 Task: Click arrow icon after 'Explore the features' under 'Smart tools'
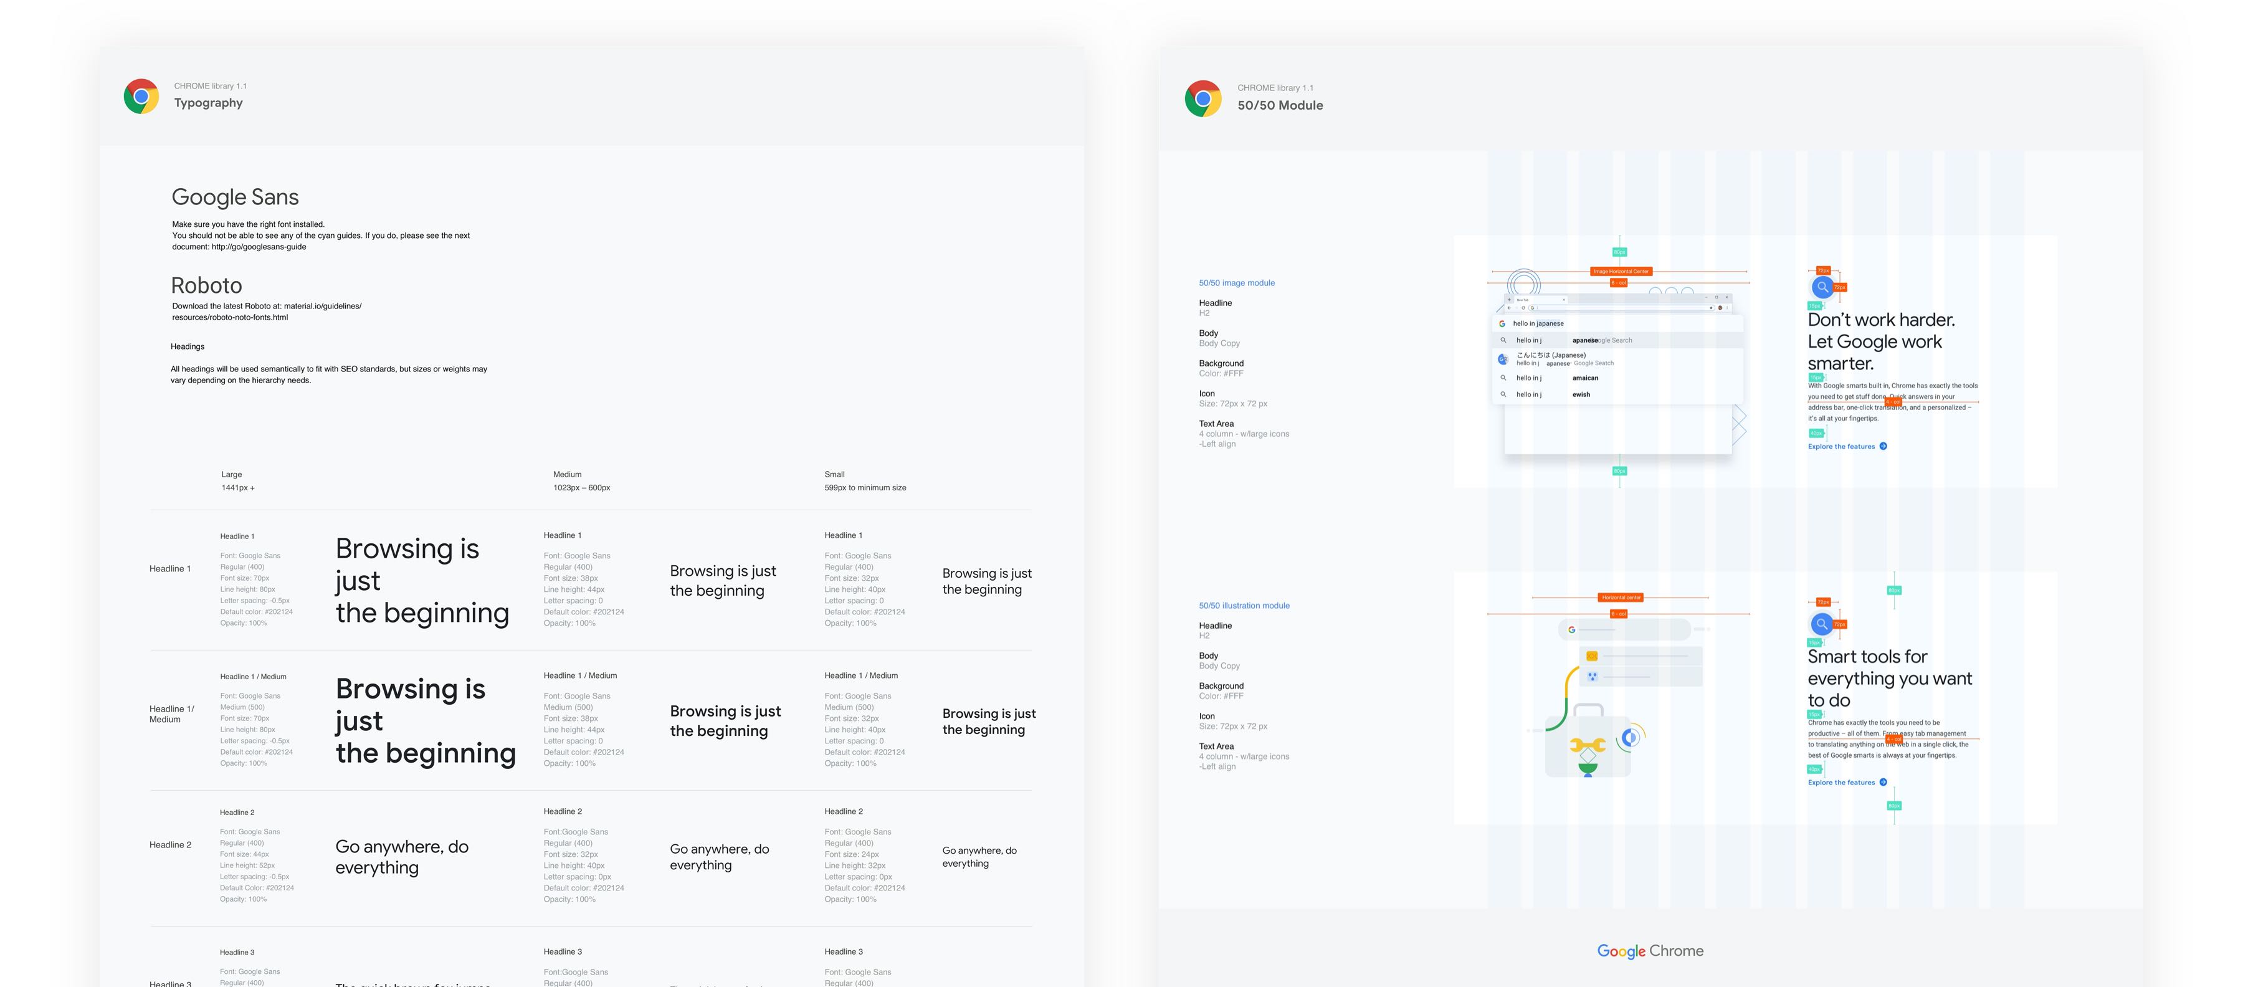(x=1883, y=782)
